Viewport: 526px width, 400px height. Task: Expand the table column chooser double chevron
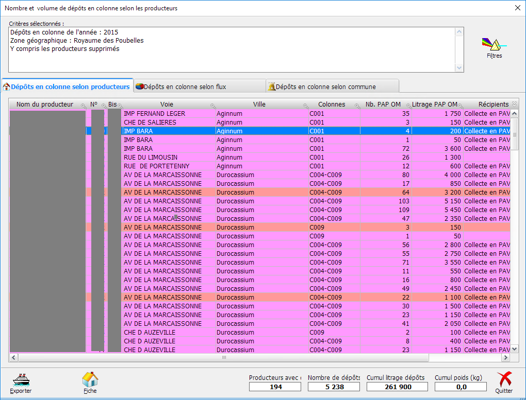514,105
